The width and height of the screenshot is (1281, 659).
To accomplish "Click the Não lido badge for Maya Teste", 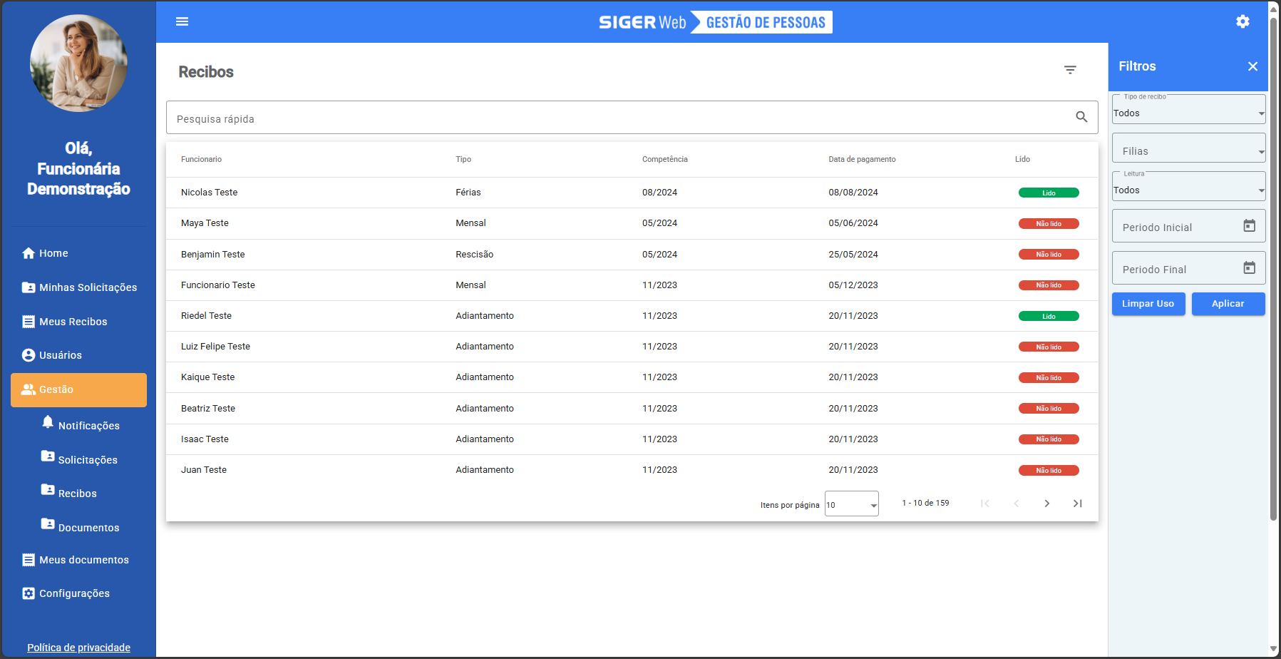I will [x=1049, y=223].
